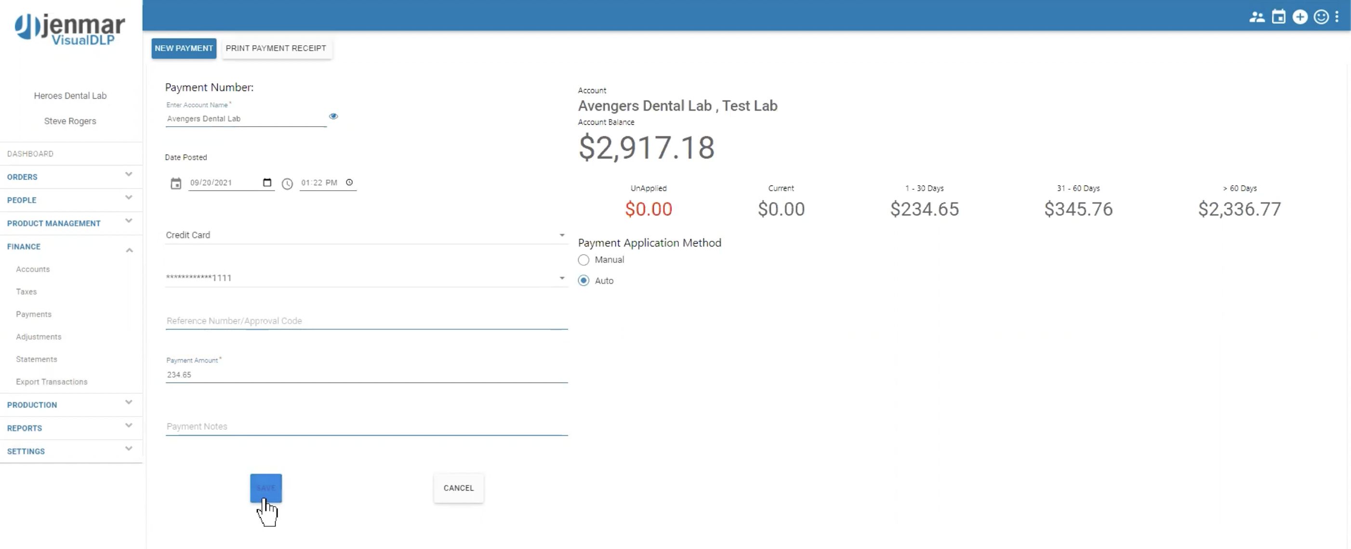
Task: Click the plus add icon in header
Action: [x=1299, y=17]
